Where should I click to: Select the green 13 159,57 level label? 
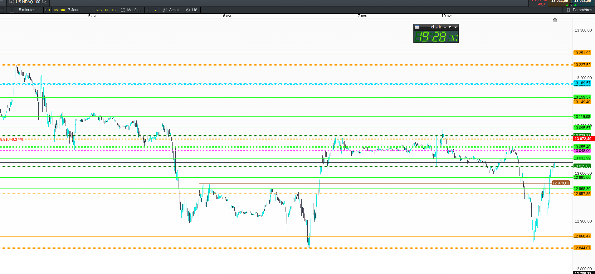pyautogui.click(x=582, y=97)
